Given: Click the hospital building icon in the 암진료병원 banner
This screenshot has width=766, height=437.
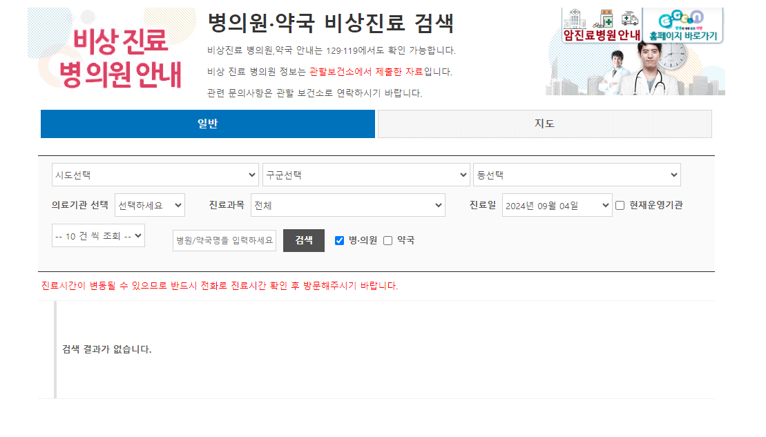Looking at the screenshot, I should (x=573, y=18).
